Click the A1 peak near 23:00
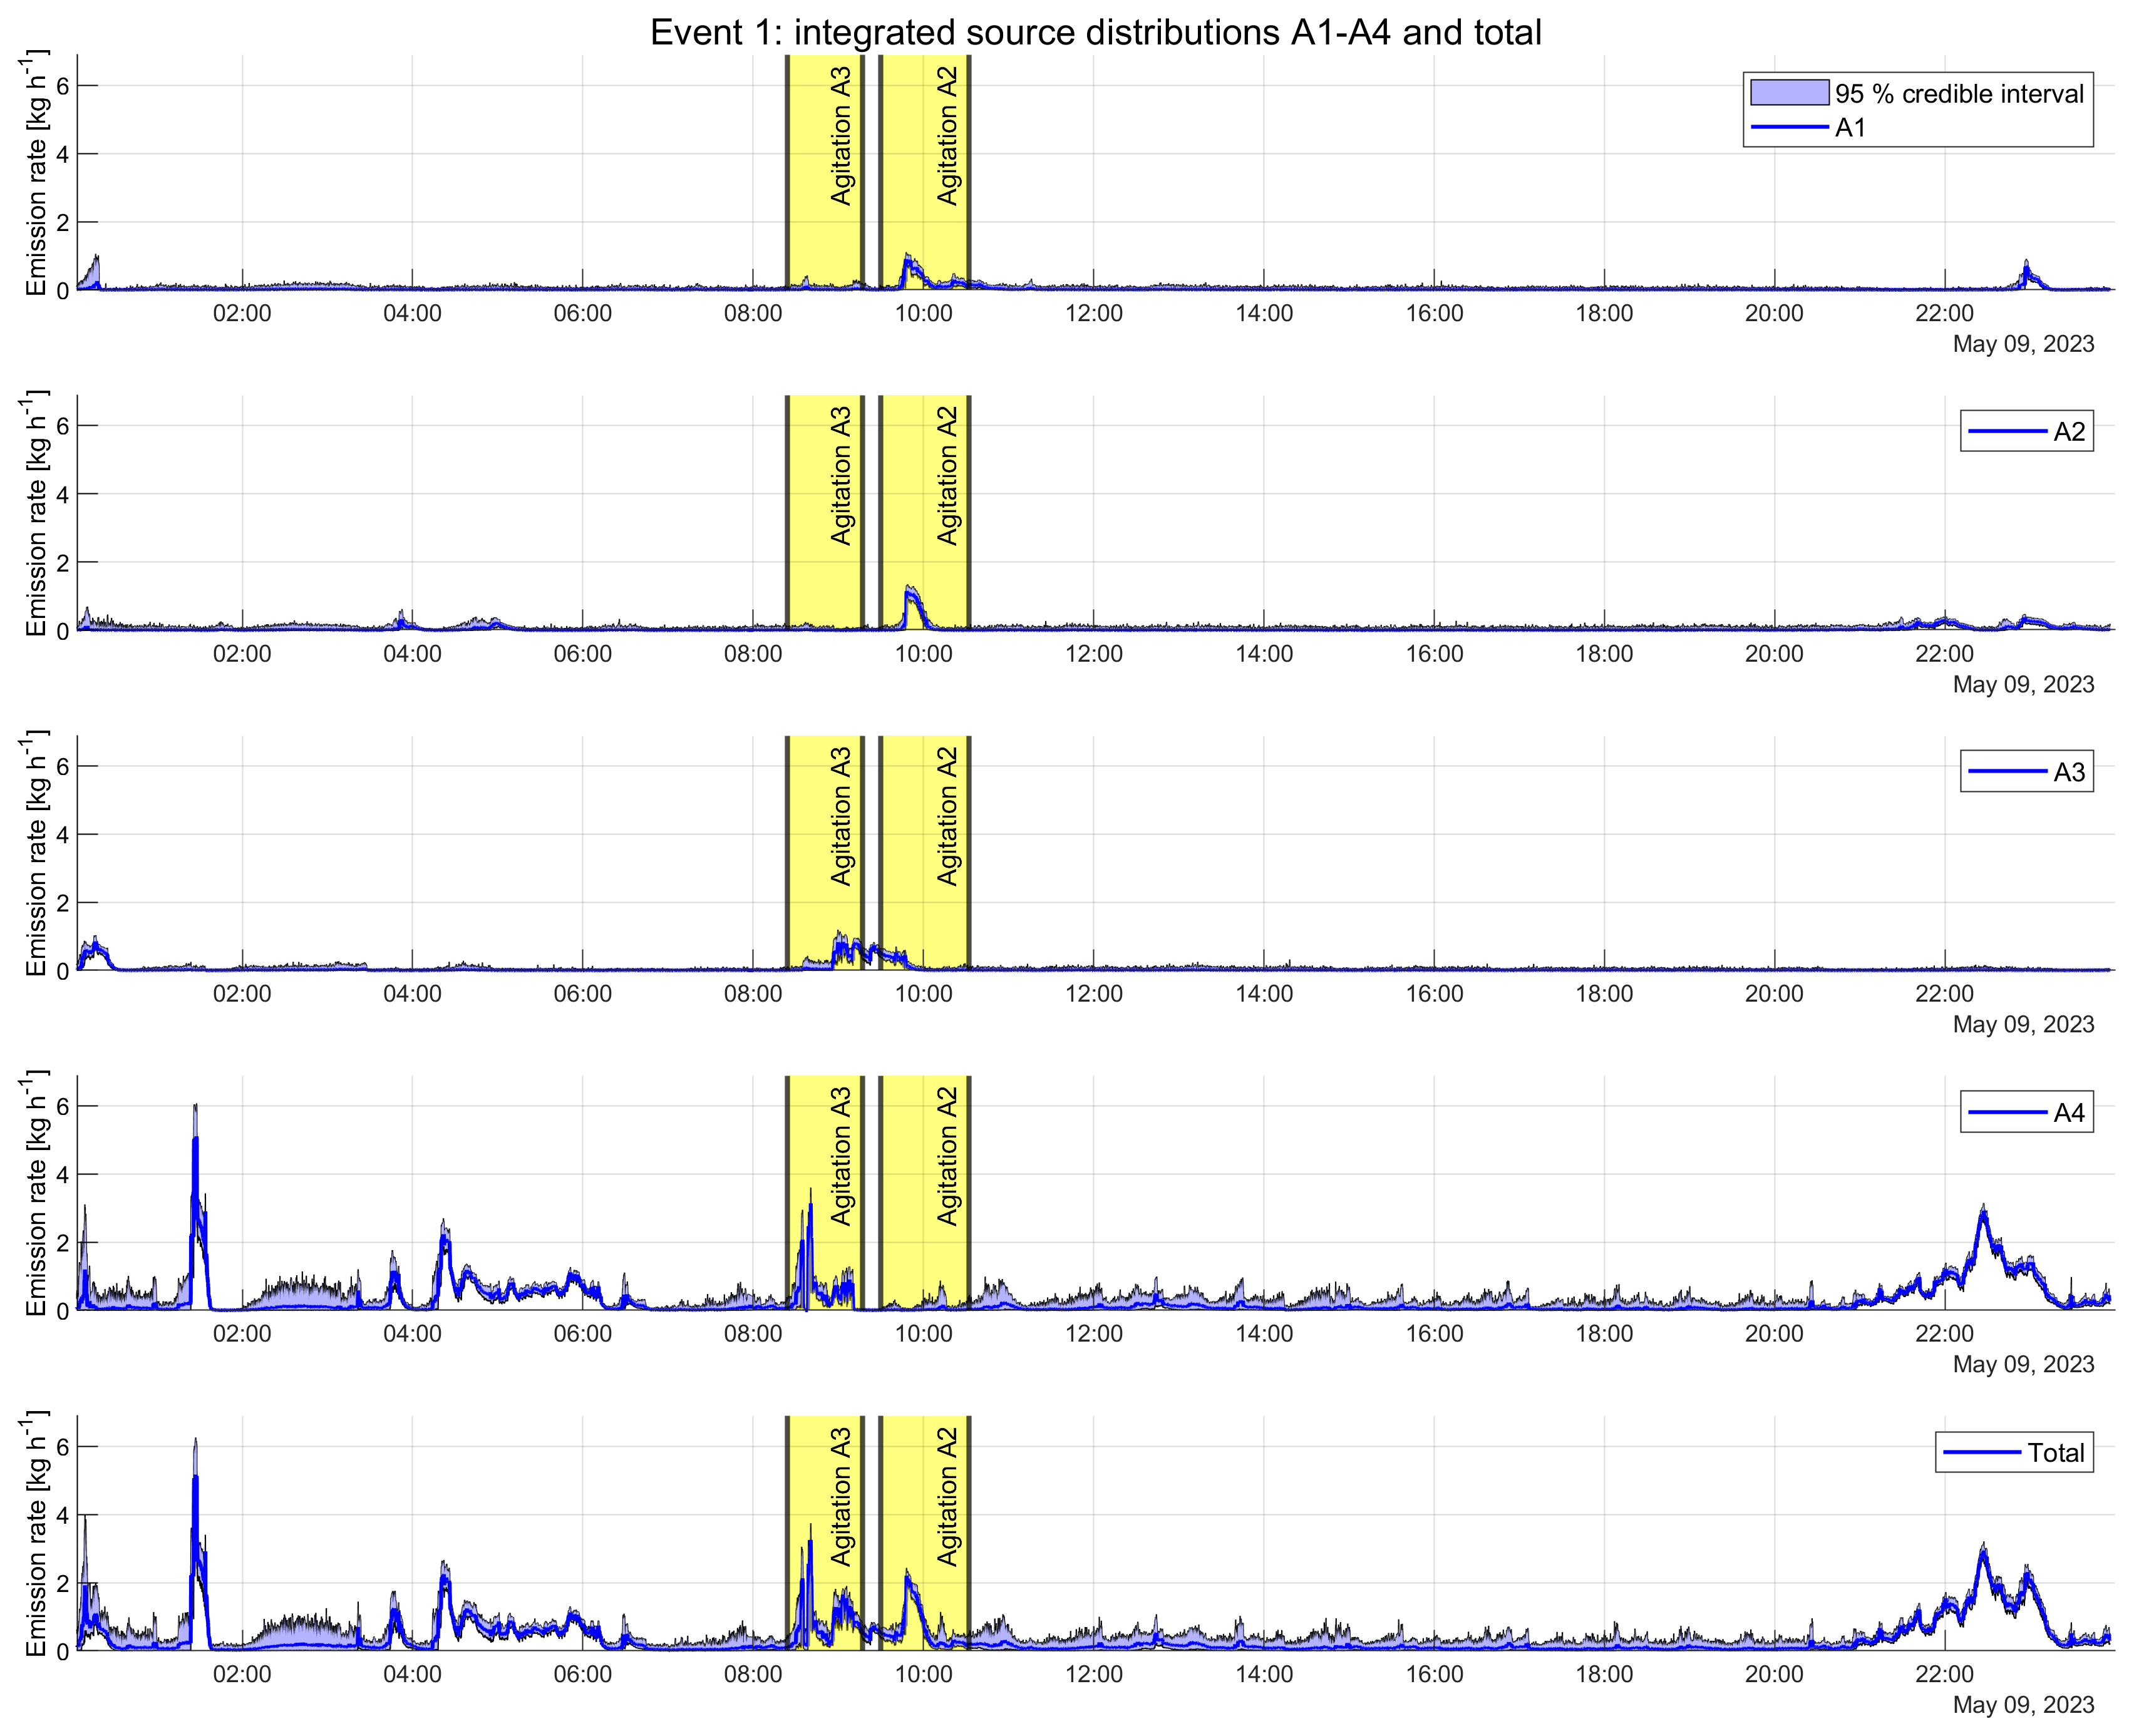 click(2026, 267)
